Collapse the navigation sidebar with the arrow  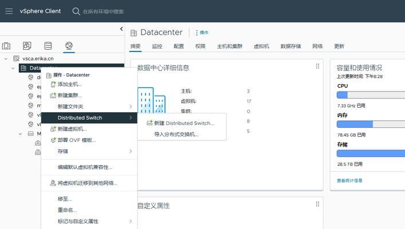pyautogui.click(x=121, y=29)
